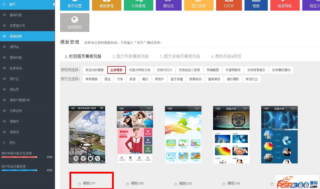Filter by 带缩略图
This screenshot has height=189, width=320.
[x=213, y=70]
